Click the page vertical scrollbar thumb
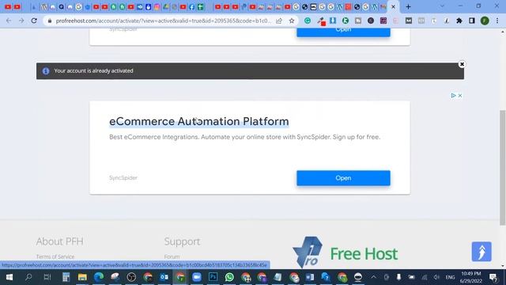The height and width of the screenshot is (285, 506). pyautogui.click(x=503, y=167)
